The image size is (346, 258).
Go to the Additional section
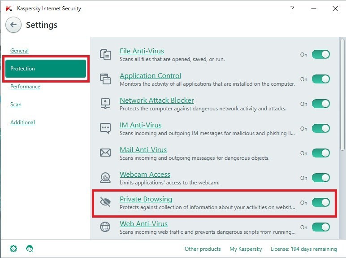(22, 122)
